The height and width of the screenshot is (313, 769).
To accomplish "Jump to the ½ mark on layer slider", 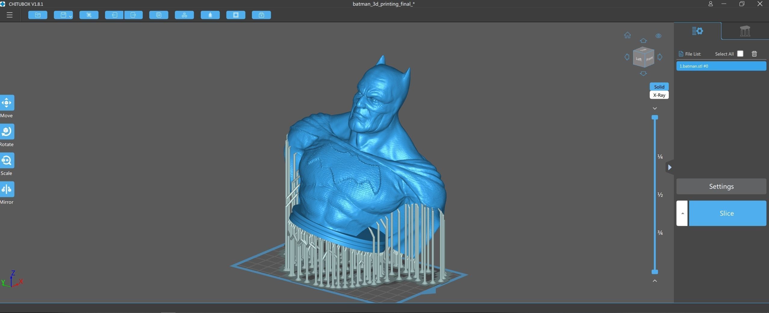I will [x=660, y=195].
